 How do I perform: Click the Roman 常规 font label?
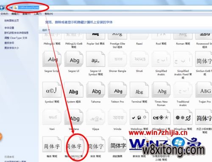tap(183, 44)
